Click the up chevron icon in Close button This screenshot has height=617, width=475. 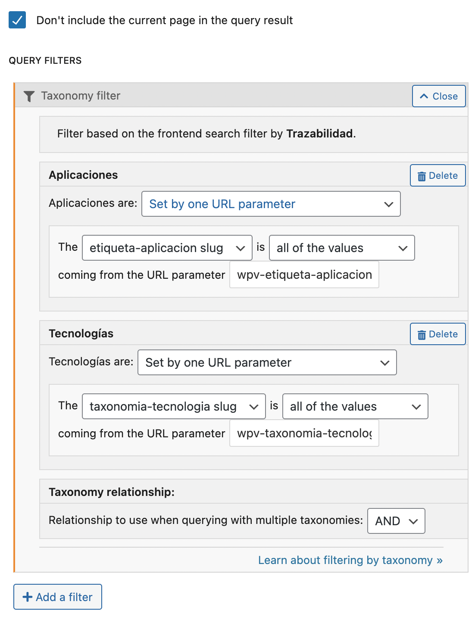click(x=424, y=96)
